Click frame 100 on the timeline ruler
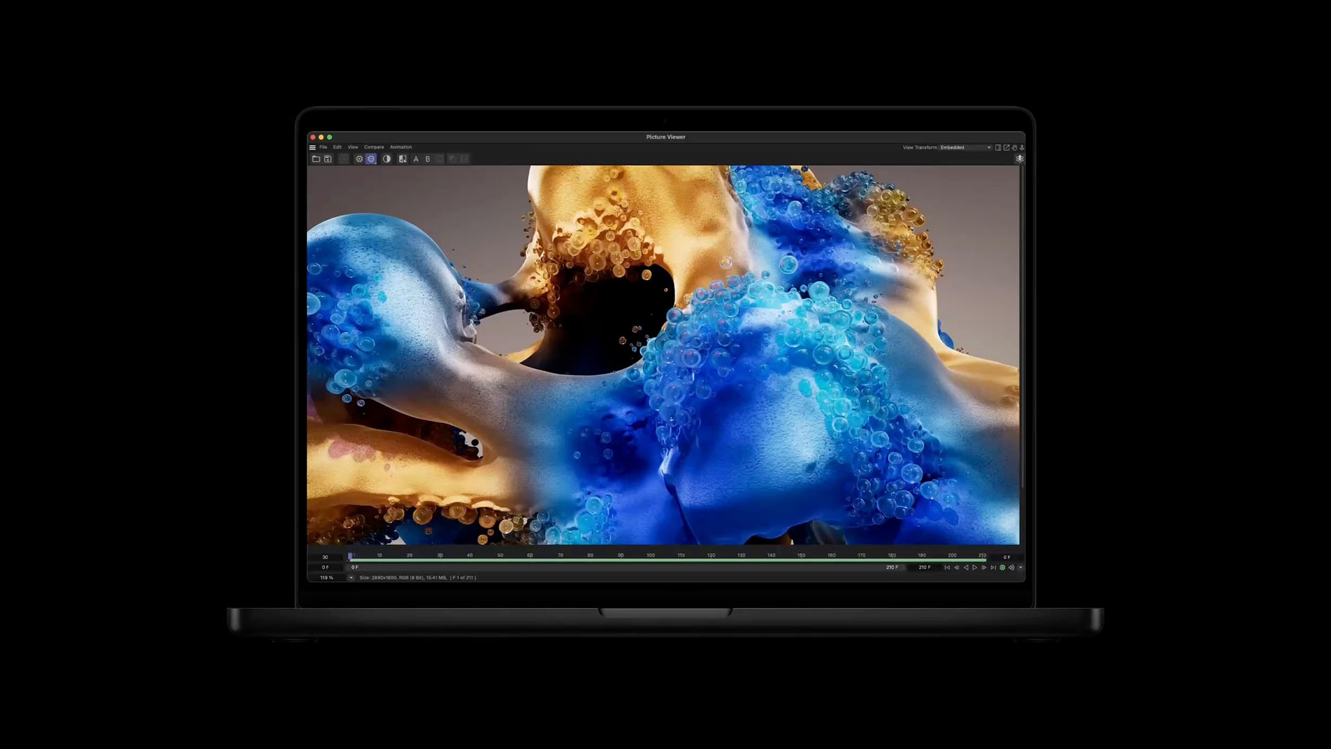The width and height of the screenshot is (1331, 749). pyautogui.click(x=651, y=556)
